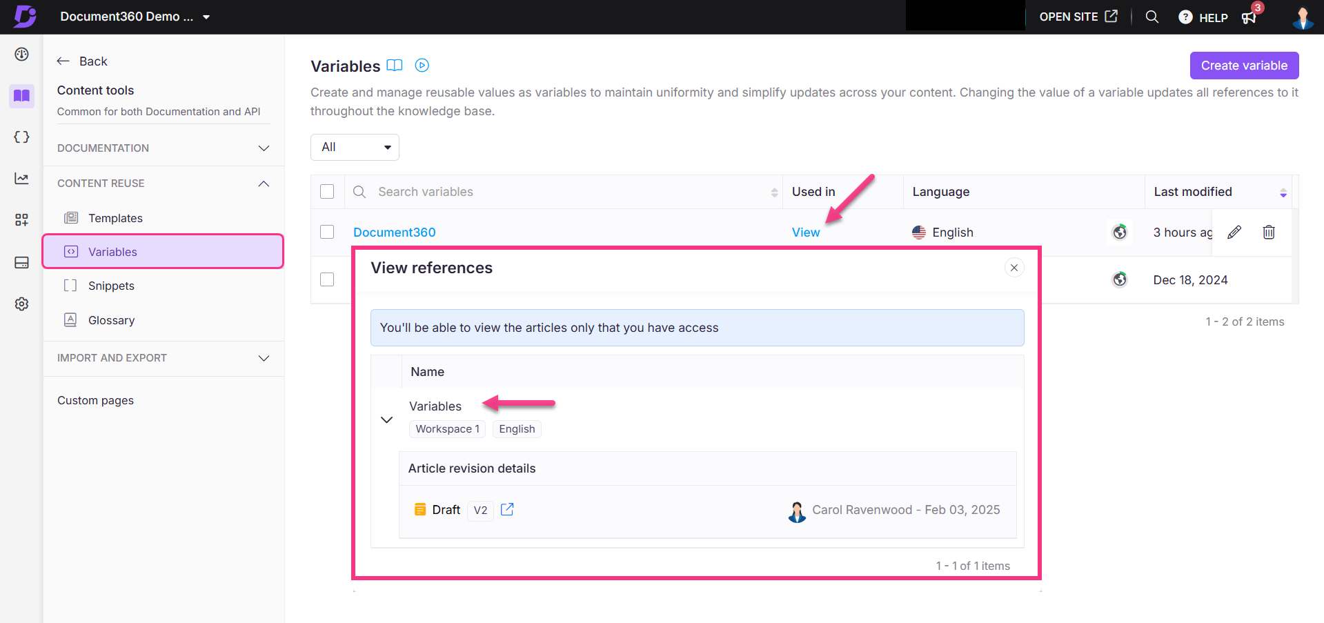
Task: Toggle the select-all variables checkbox
Action: point(327,191)
